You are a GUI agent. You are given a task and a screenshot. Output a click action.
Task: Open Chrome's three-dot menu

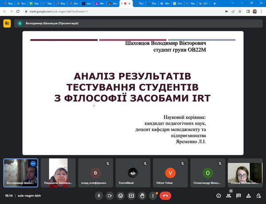tap(261, 11)
